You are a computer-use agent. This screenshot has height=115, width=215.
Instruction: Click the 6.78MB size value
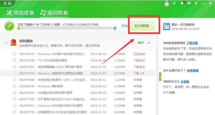point(120,86)
